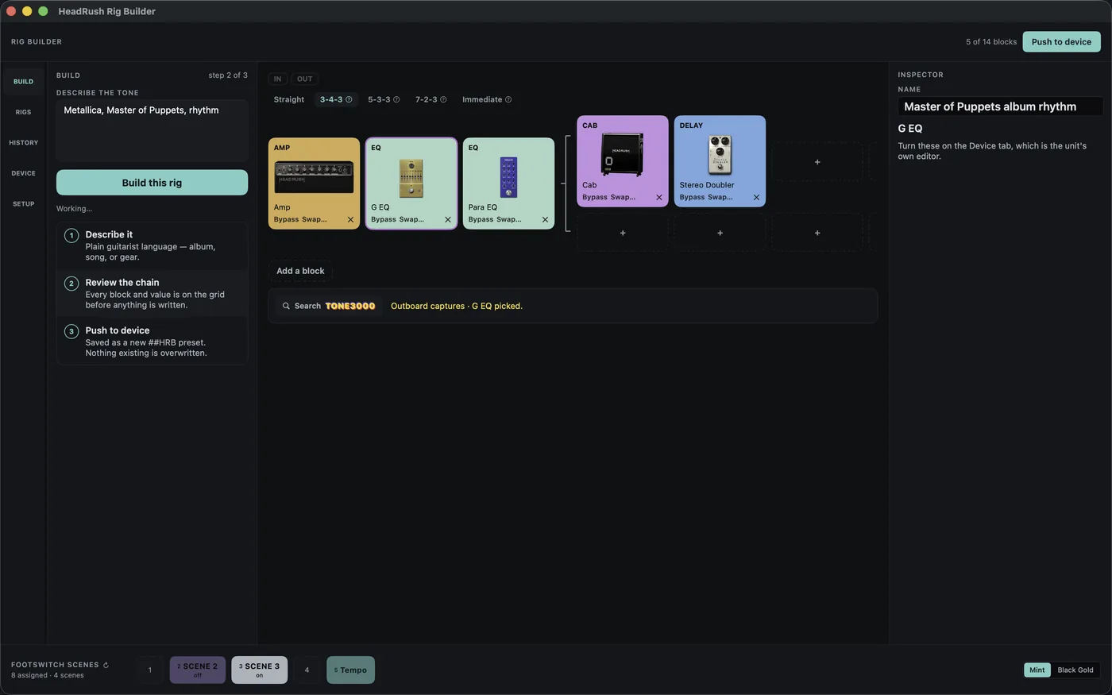Open the help icon beside Immediate
Viewport: 1112px width, 695px height.
508,99
